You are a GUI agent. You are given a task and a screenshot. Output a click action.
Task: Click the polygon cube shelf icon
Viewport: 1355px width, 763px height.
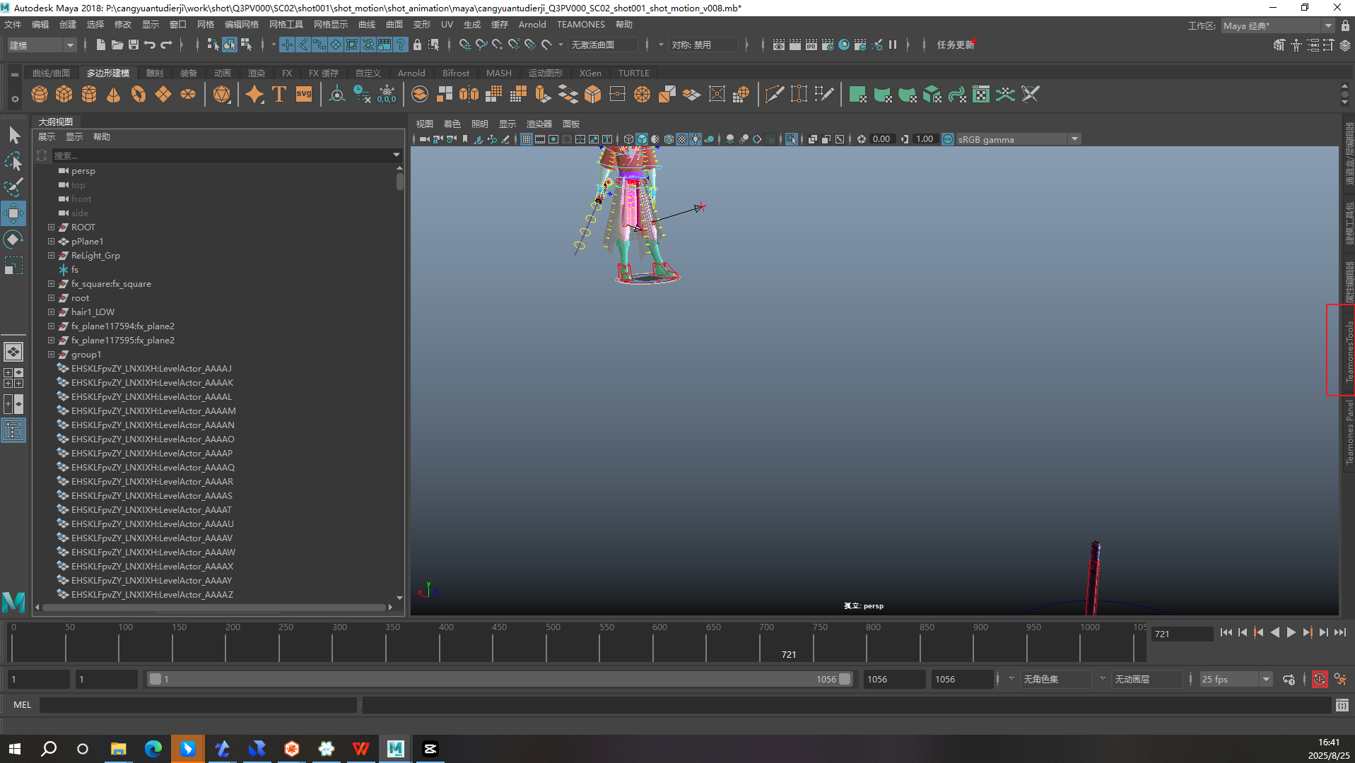coord(64,95)
